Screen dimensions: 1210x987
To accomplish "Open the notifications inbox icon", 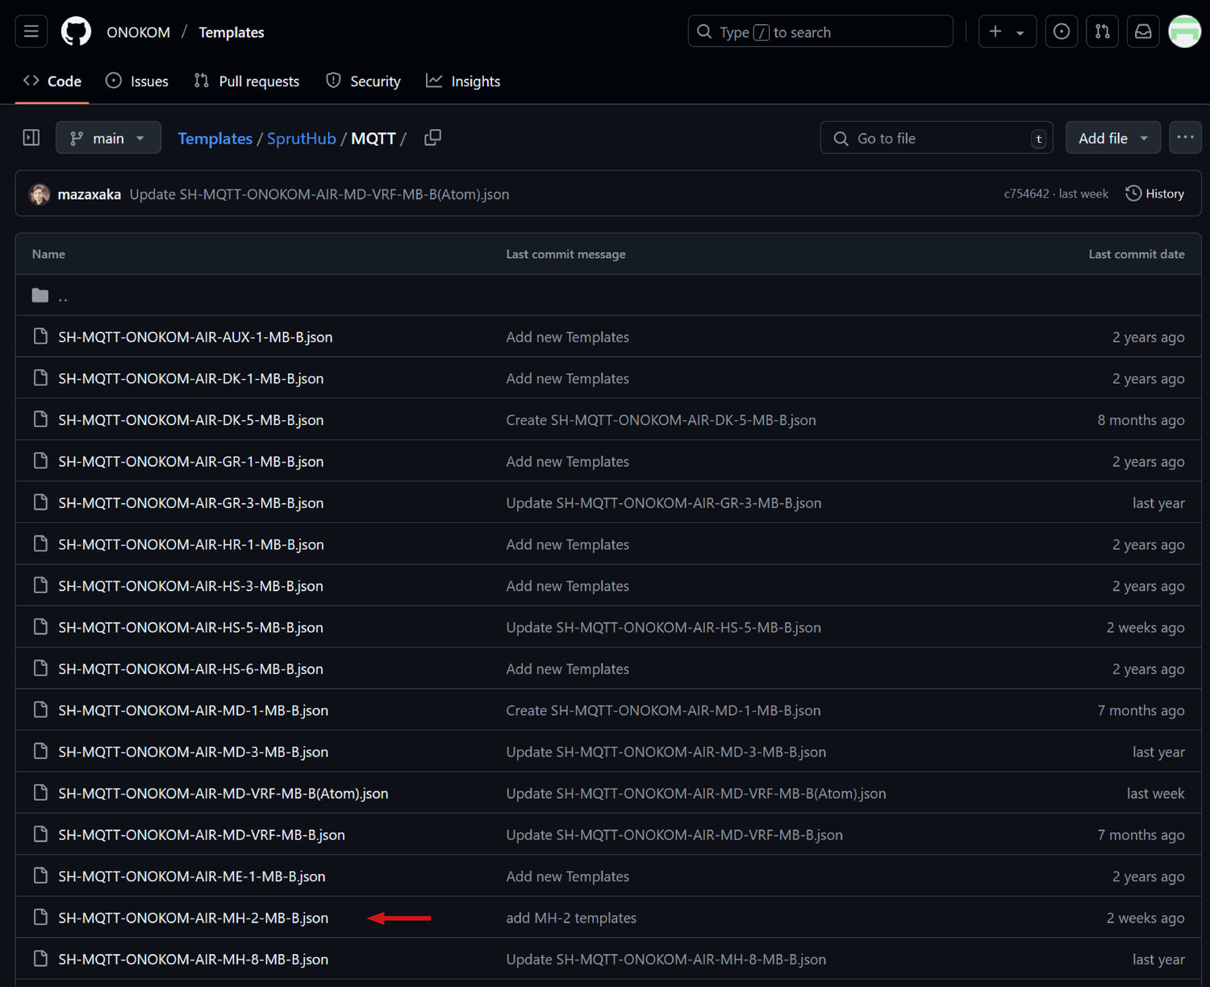I will click(x=1143, y=31).
